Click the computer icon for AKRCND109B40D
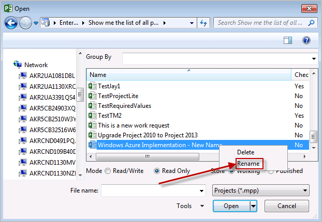The width and height of the screenshot is (322, 222). (x=23, y=152)
